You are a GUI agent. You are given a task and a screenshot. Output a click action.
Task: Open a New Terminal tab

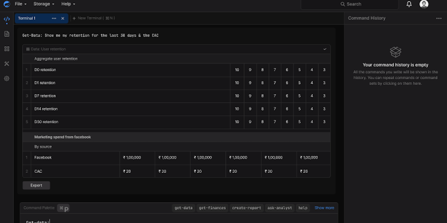(x=93, y=18)
